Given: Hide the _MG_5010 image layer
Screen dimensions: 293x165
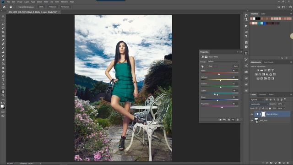Looking at the screenshot, I should 251,121.
